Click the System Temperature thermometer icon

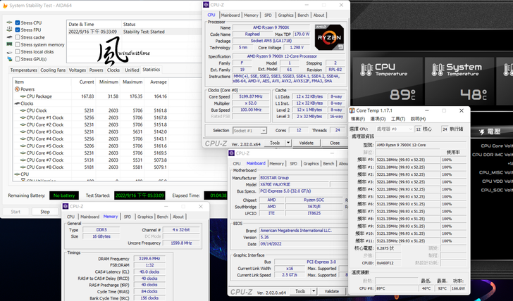(x=438, y=70)
